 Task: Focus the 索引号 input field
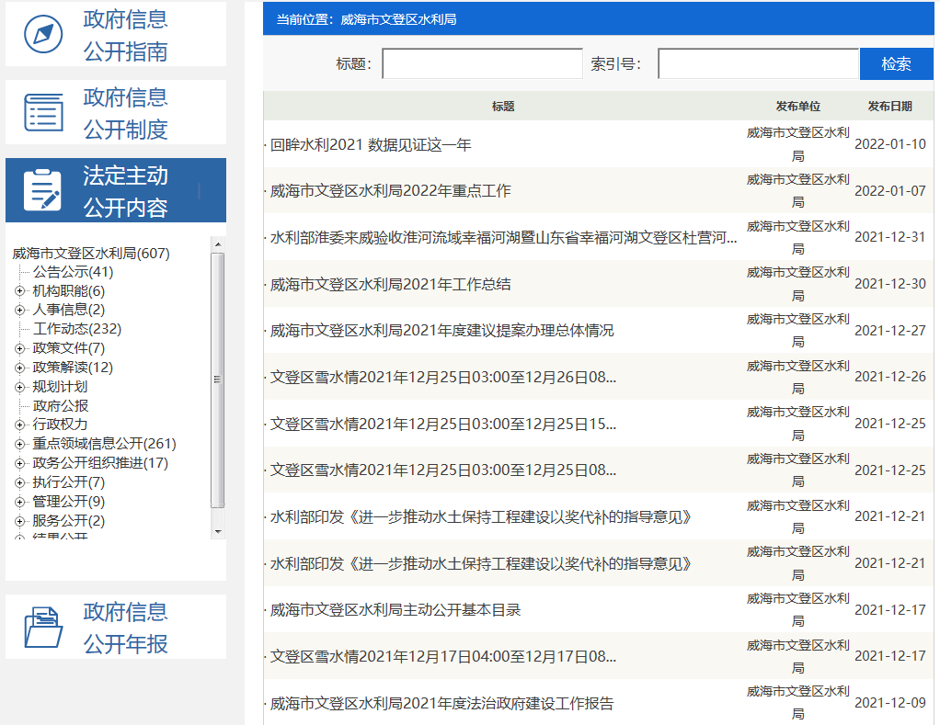(758, 64)
